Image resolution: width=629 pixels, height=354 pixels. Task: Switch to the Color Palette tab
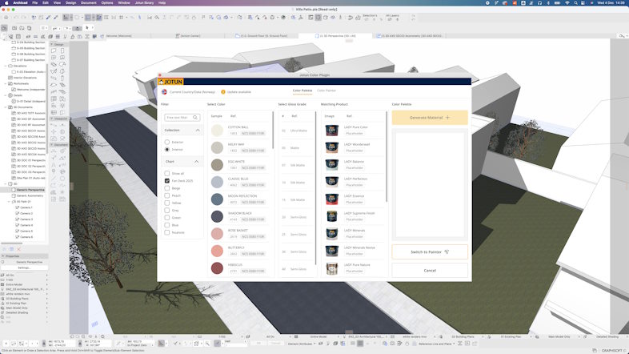(x=302, y=91)
